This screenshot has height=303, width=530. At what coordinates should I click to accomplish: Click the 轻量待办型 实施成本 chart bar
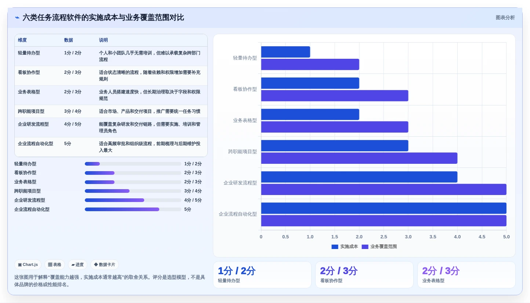coord(286,52)
